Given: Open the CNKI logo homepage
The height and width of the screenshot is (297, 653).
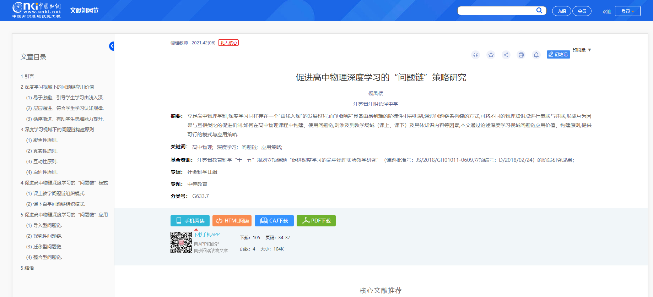Looking at the screenshot, I should pos(37,10).
